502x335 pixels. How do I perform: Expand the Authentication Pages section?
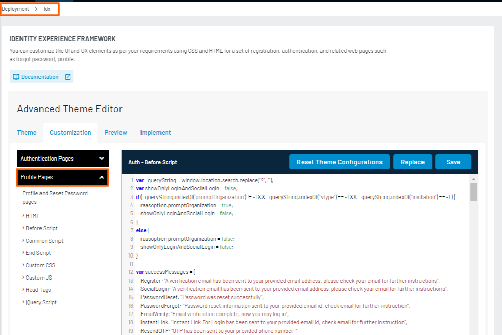click(x=62, y=158)
